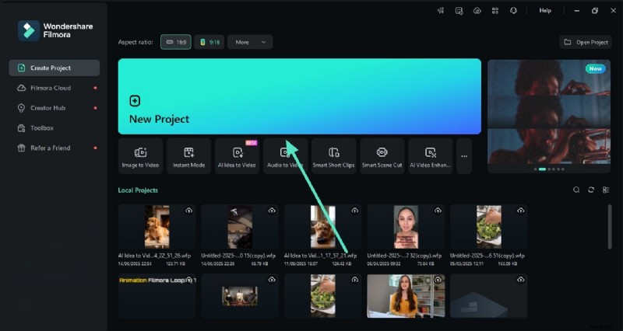Show more tools via the ellipsis button

coord(464,156)
